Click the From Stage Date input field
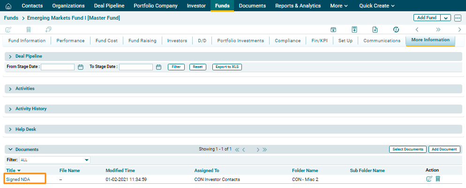Screen dimensions: 466x188 click(x=58, y=67)
